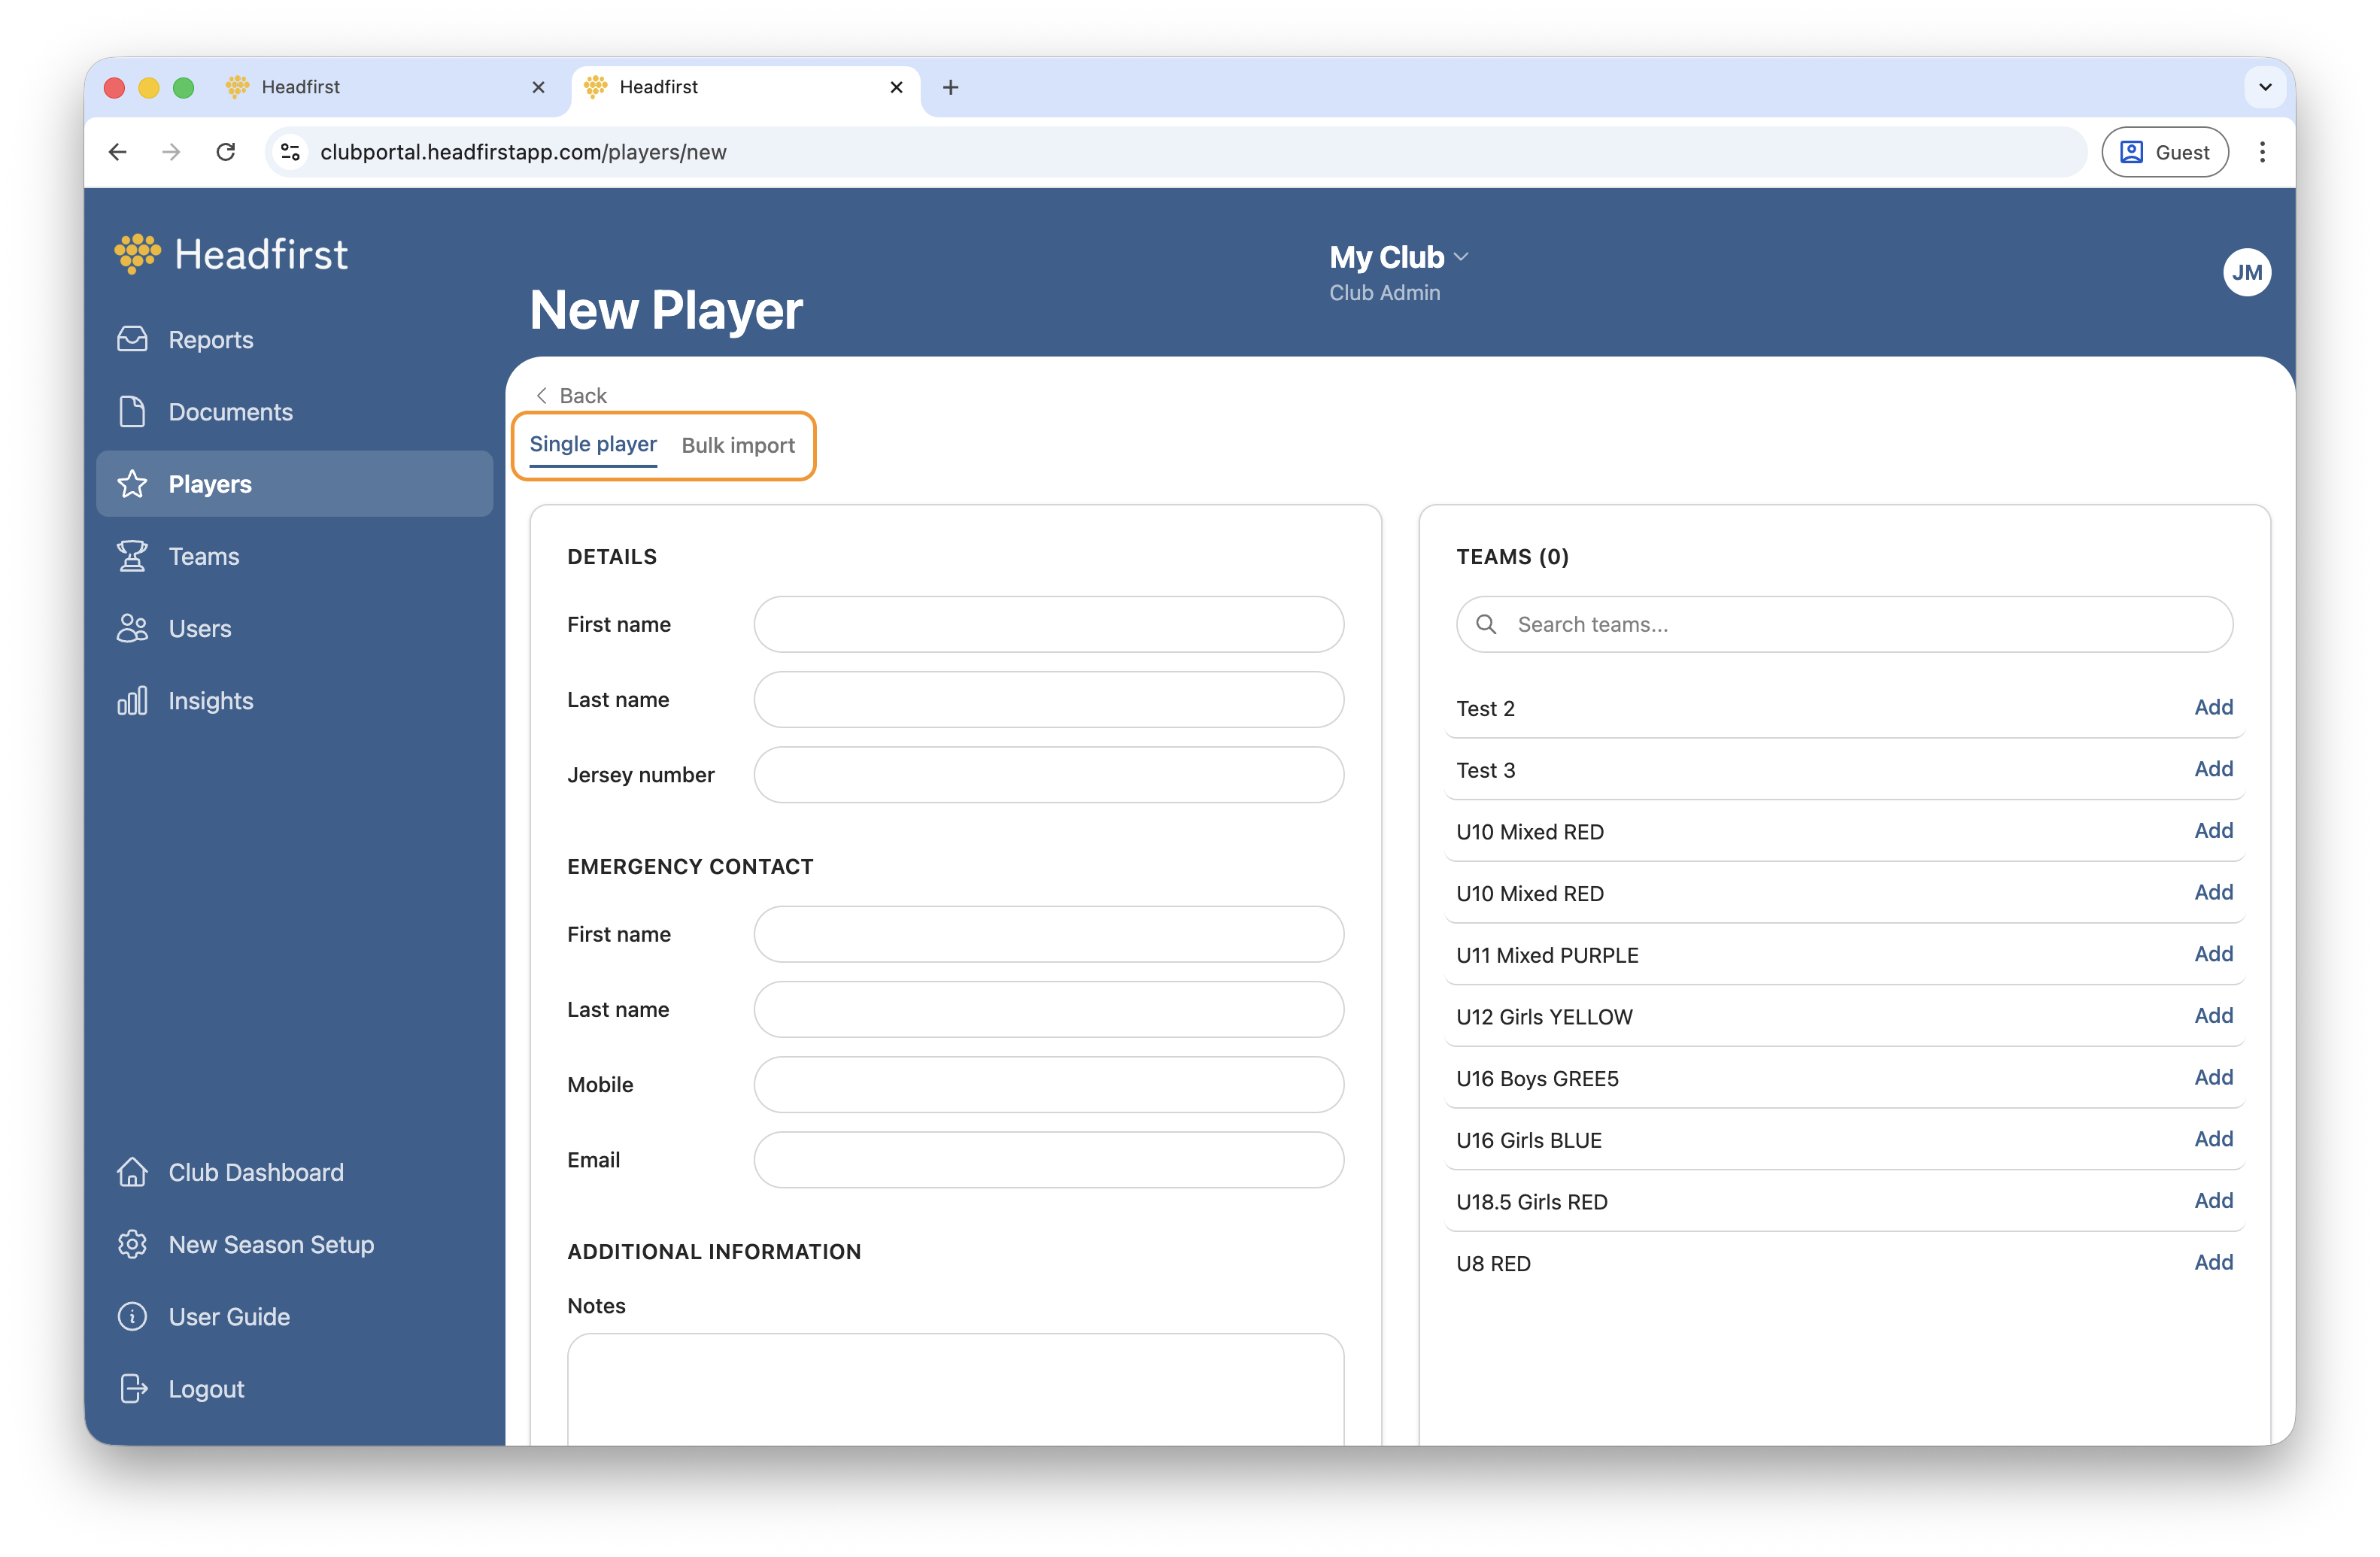Screen dimensions: 2380x1557
Task: Add the U12 Girls YELLOW team
Action: (2213, 1015)
